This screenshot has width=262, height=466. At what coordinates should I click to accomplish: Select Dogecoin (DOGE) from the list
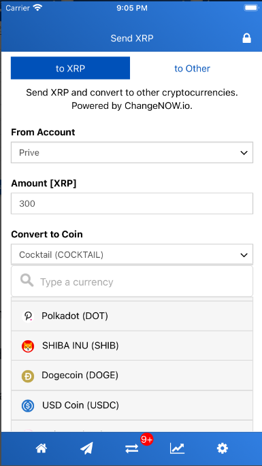(132, 376)
